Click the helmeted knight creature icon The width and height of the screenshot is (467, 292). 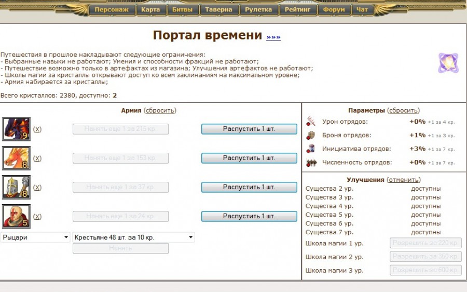click(x=16, y=187)
